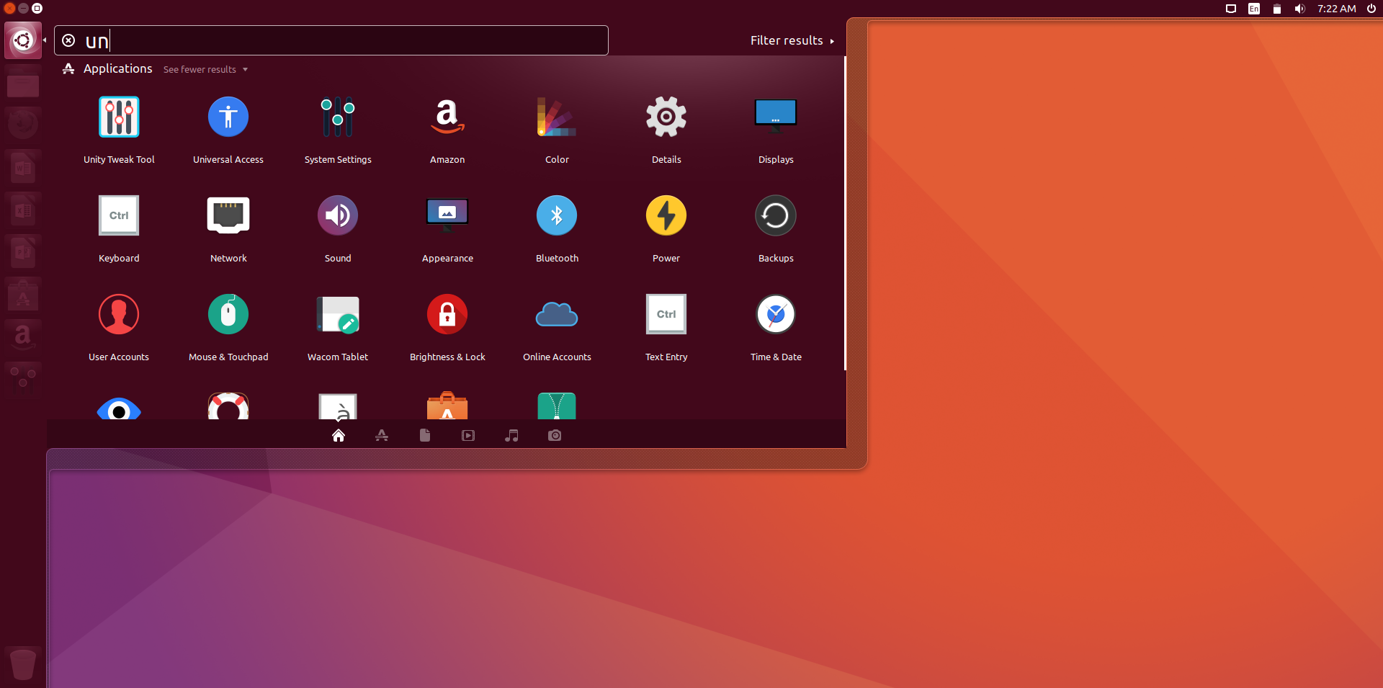1383x688 pixels.
Task: Switch to the Photos lens
Action: (x=555, y=435)
